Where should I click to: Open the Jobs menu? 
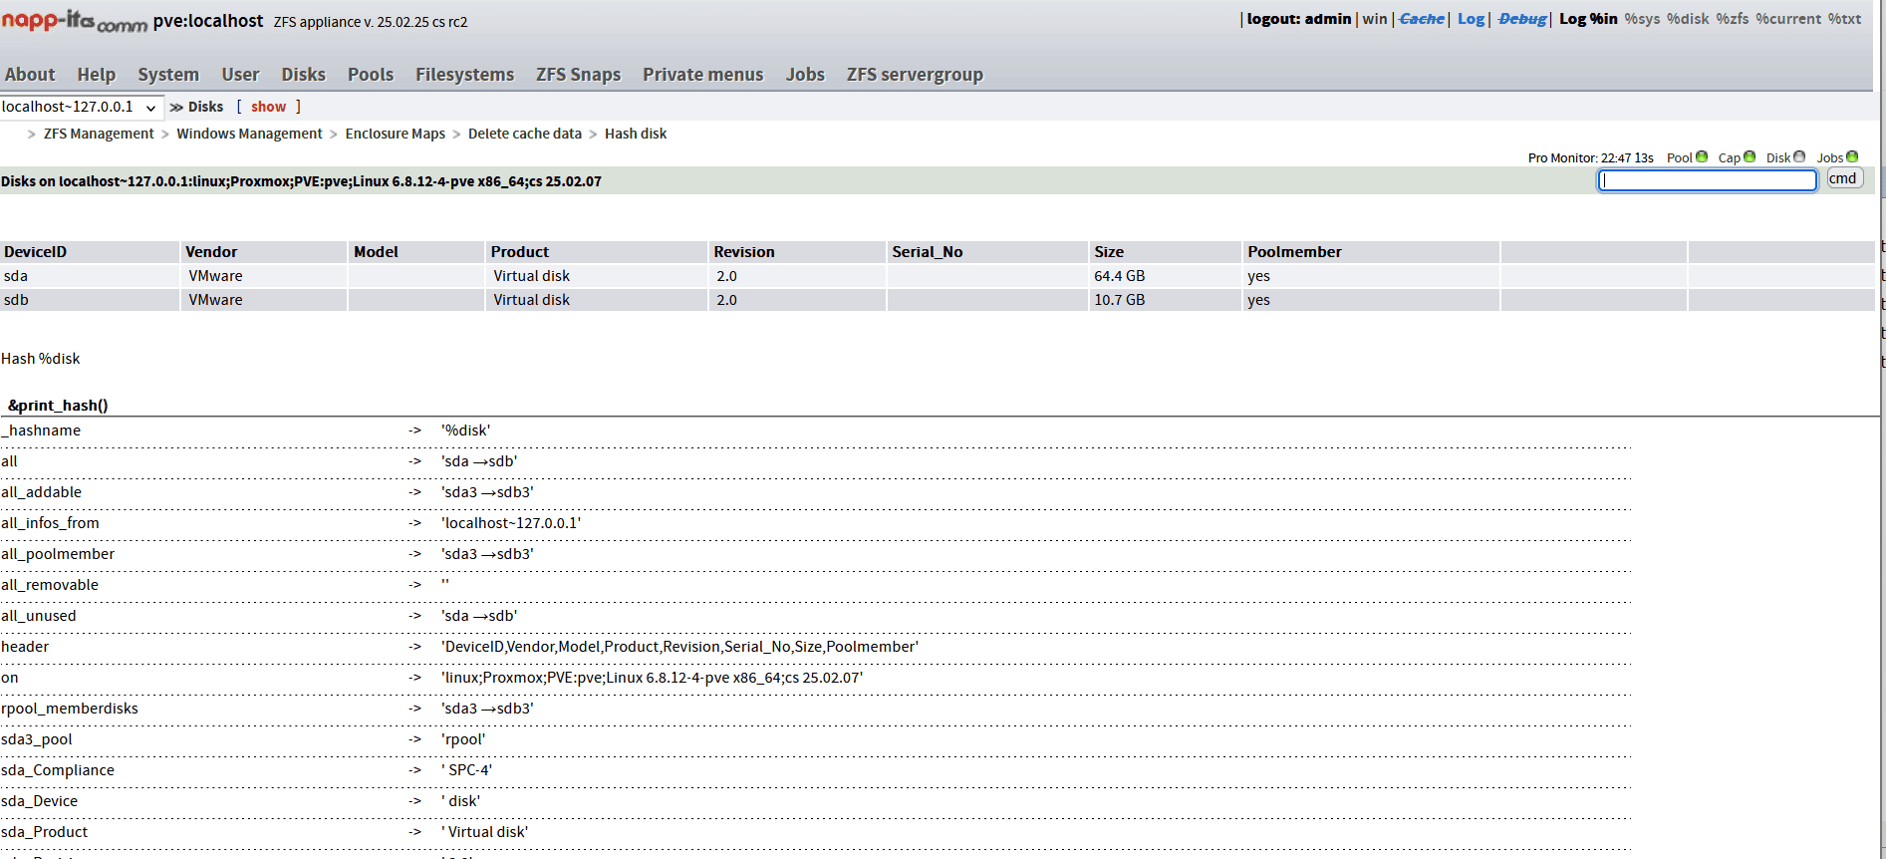[x=805, y=75]
